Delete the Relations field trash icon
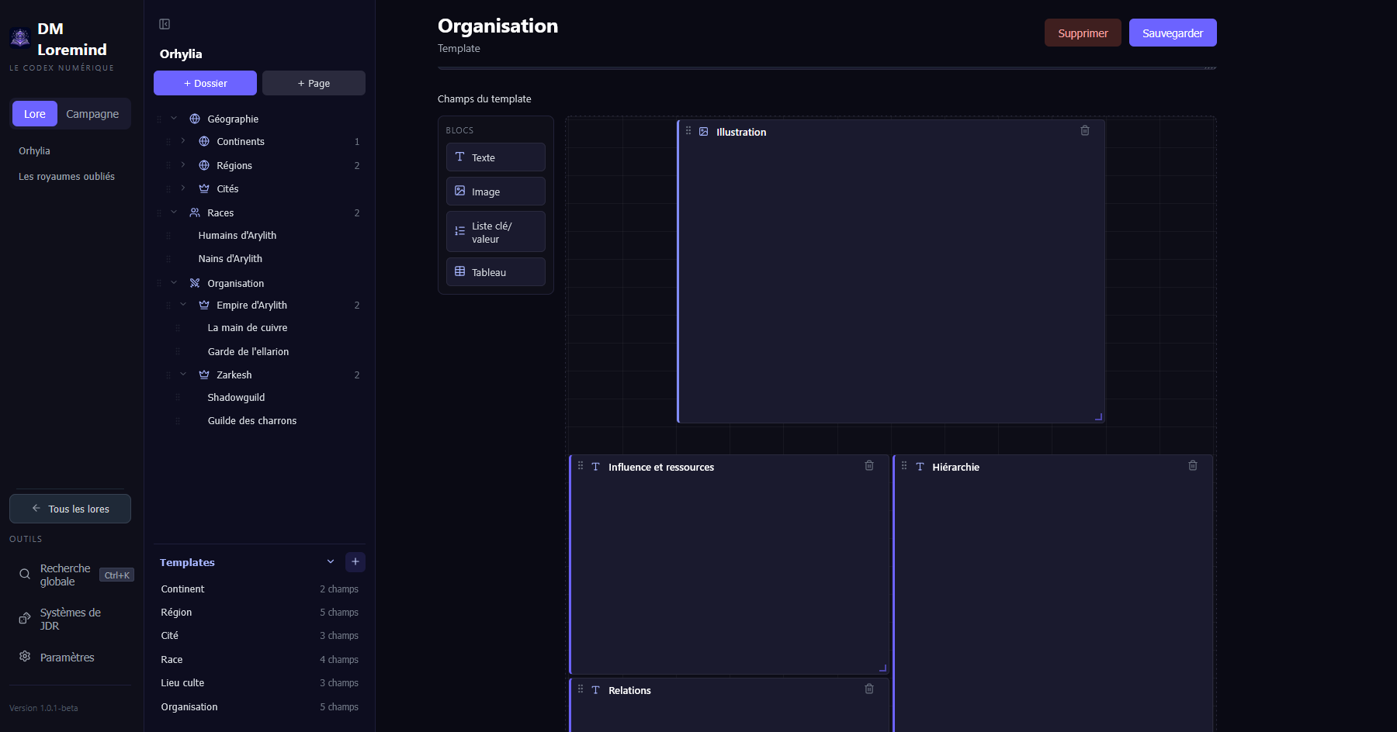The height and width of the screenshot is (732, 1397). click(869, 689)
